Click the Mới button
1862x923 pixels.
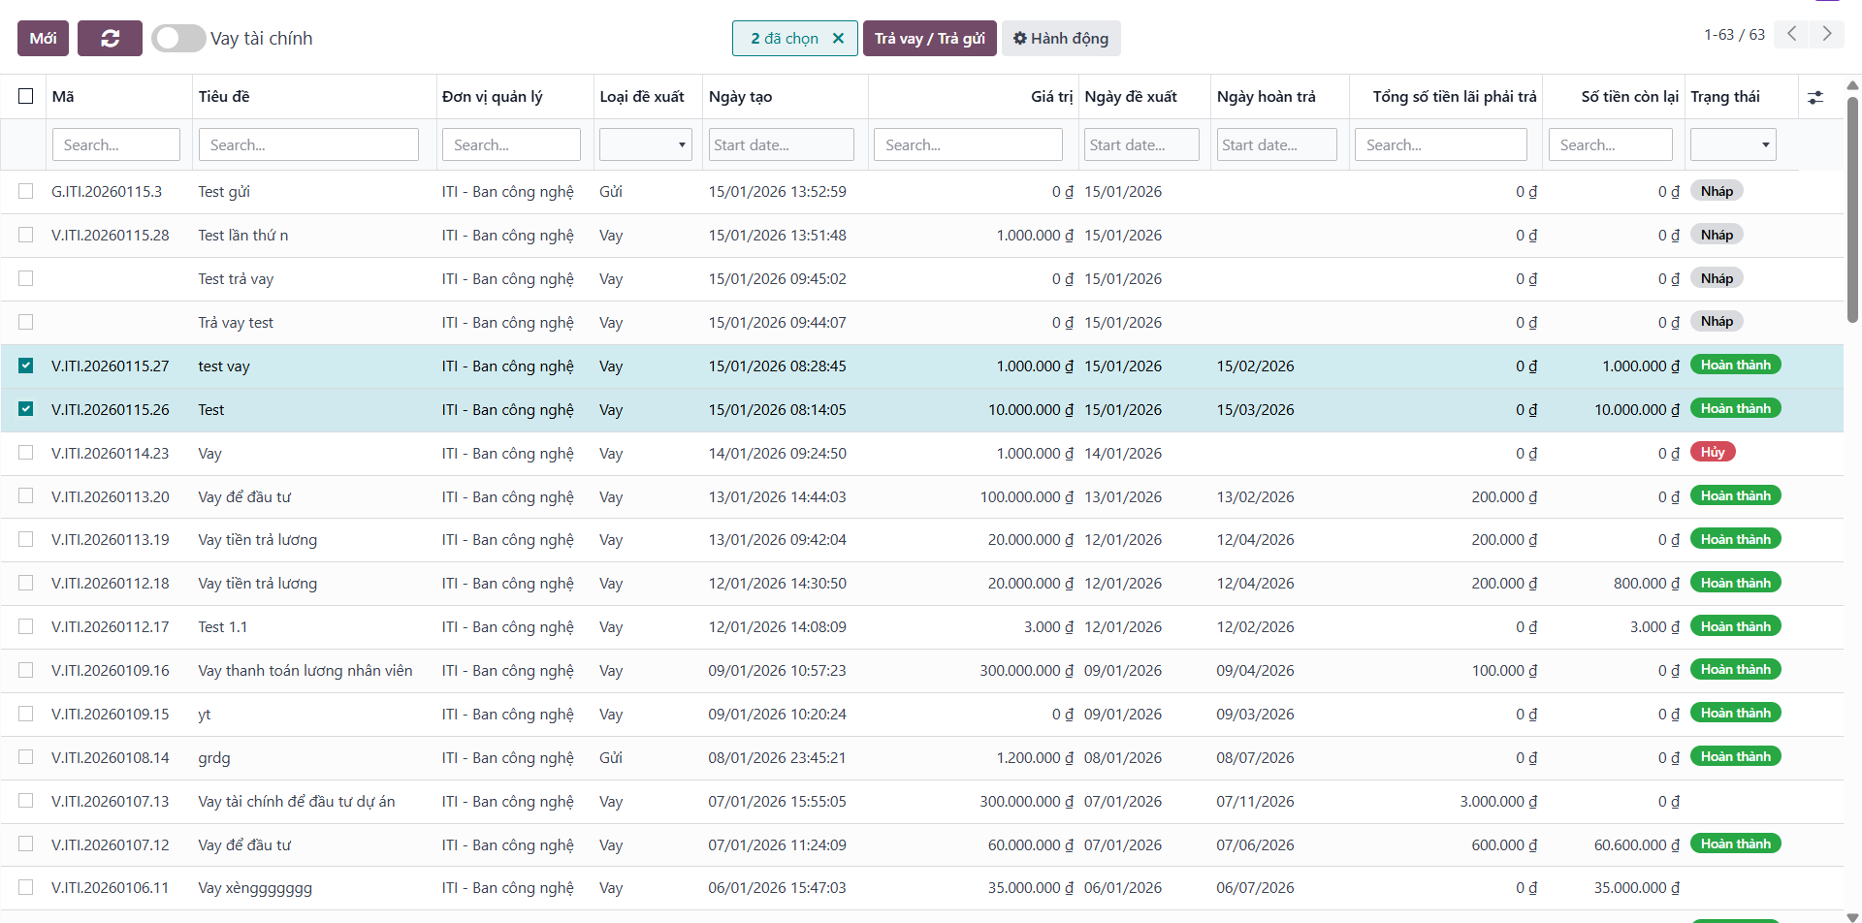click(43, 38)
